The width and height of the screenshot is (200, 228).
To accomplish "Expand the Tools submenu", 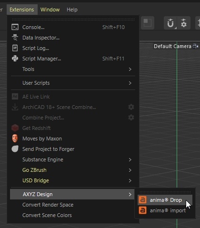I will tap(73, 69).
